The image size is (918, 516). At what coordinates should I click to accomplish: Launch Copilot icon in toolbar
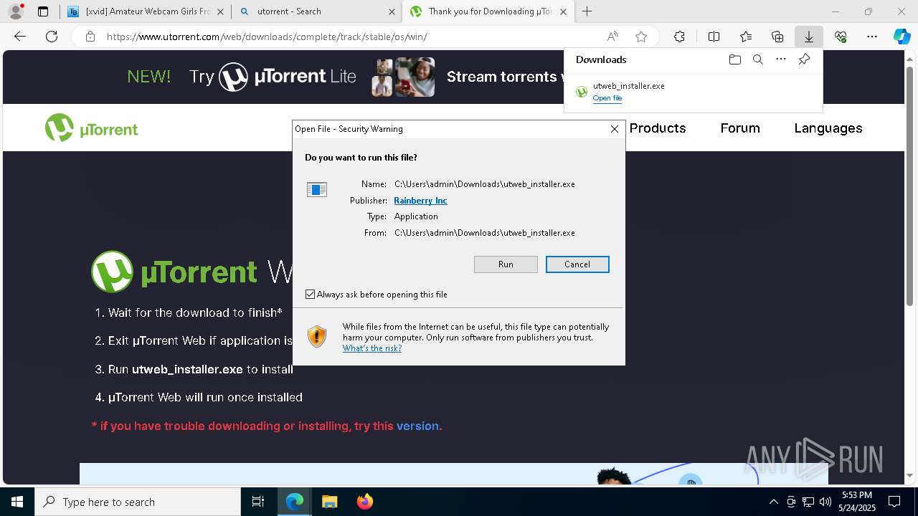pos(902,37)
